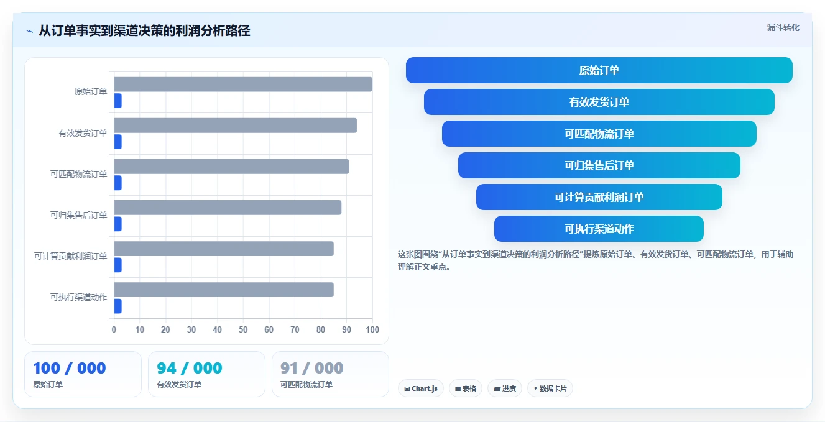
Task: Click the 100 tick on the x-axis
Action: [x=372, y=330]
